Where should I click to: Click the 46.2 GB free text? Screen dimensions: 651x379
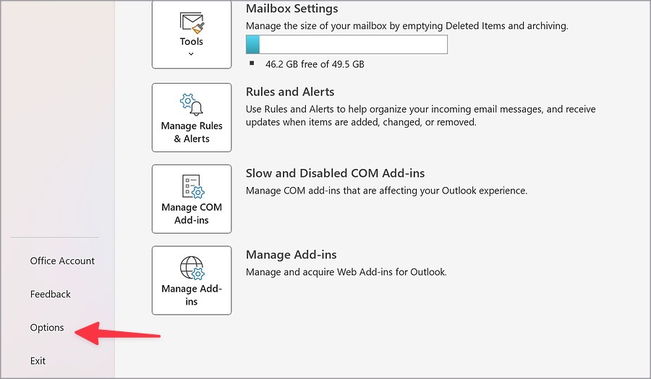(x=315, y=64)
